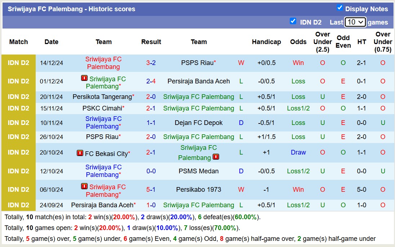This screenshot has width=395, height=247.
Task: Click the Persikabo 1973 team link
Action: [x=199, y=189]
